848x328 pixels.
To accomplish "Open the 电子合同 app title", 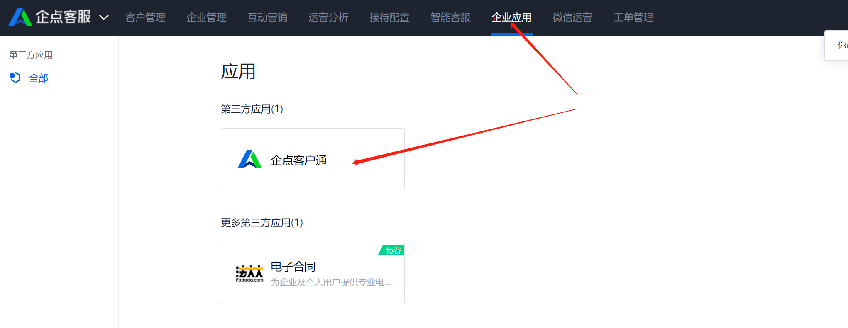I will tap(293, 267).
